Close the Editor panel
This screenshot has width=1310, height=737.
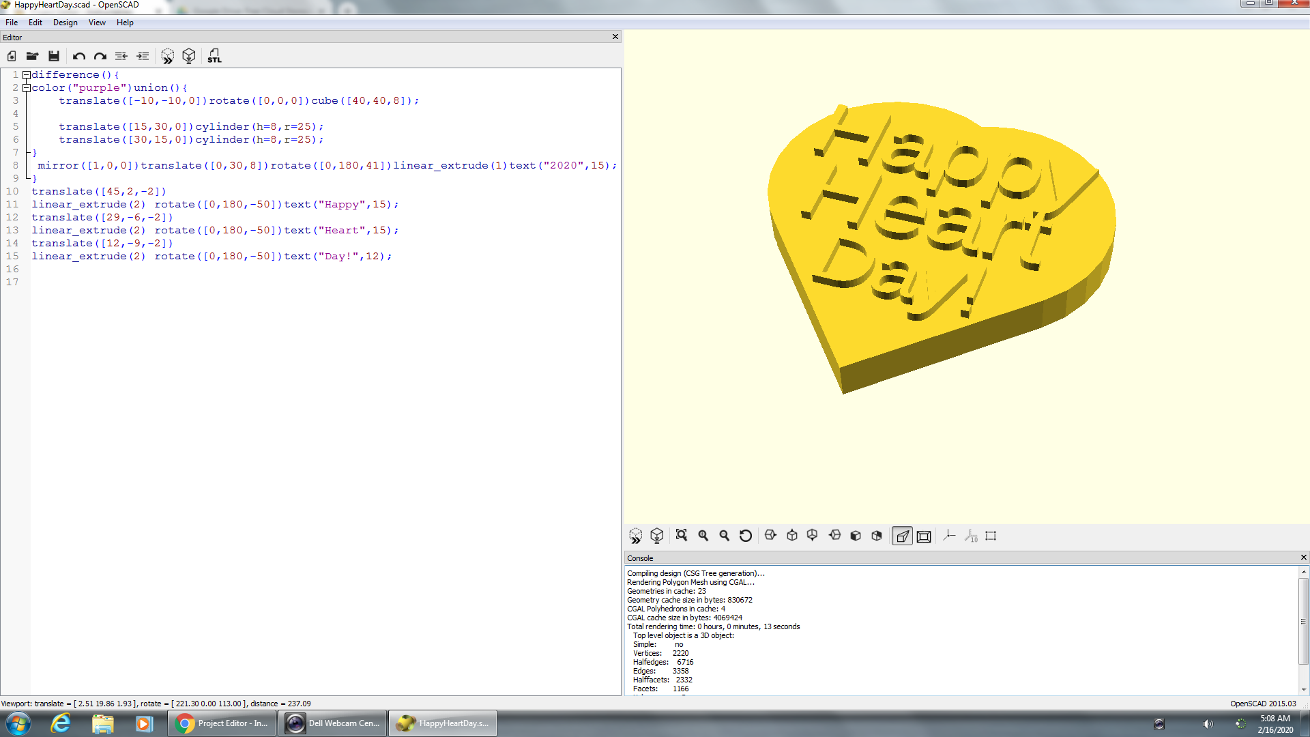pos(615,37)
